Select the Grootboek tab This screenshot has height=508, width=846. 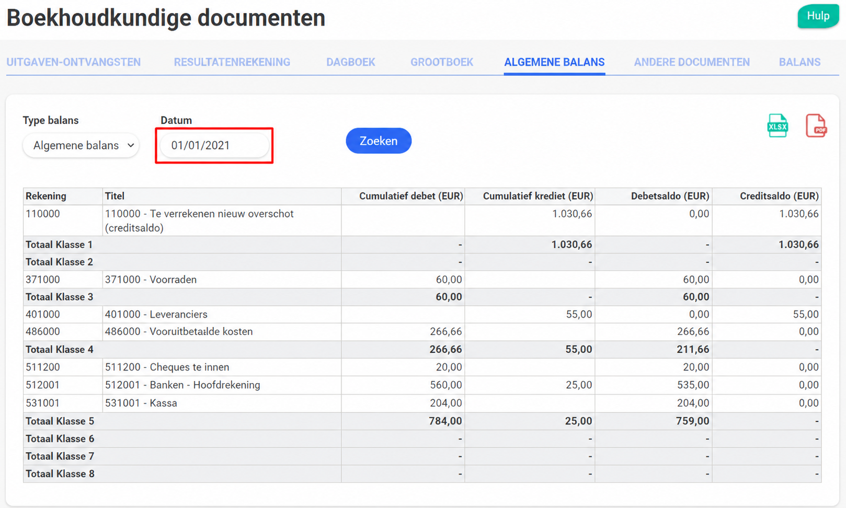pyautogui.click(x=442, y=62)
